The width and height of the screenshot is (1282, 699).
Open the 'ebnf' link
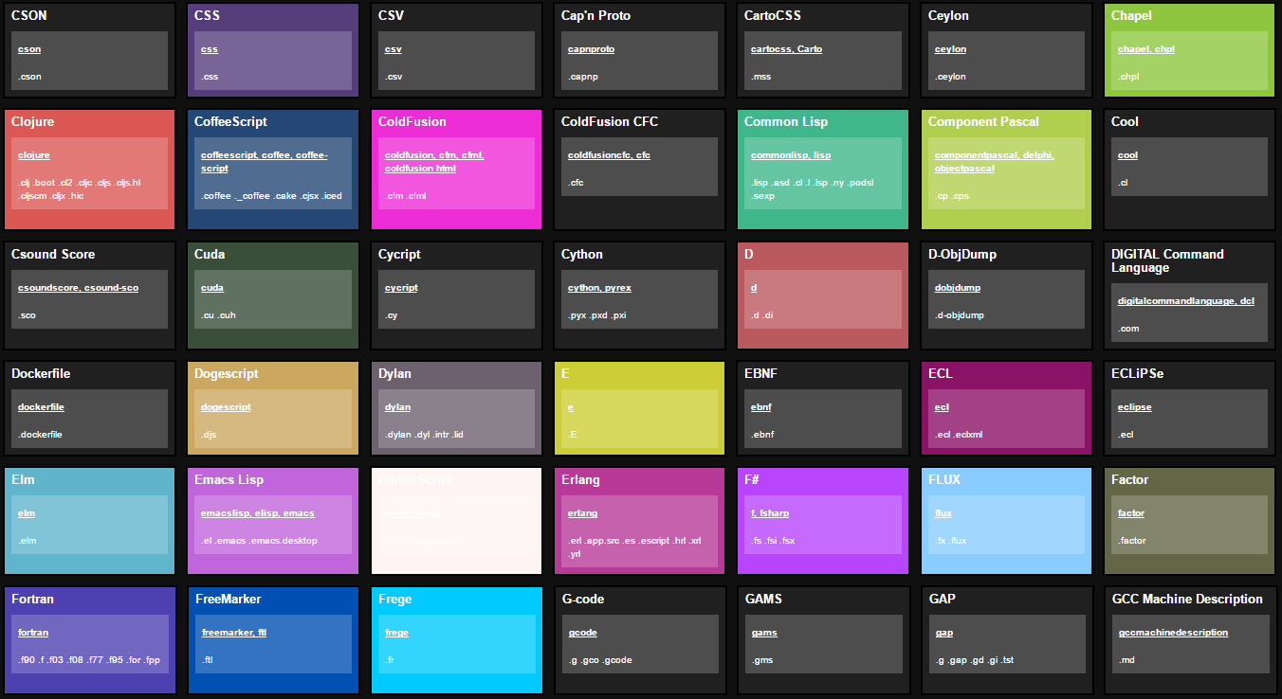coord(760,407)
